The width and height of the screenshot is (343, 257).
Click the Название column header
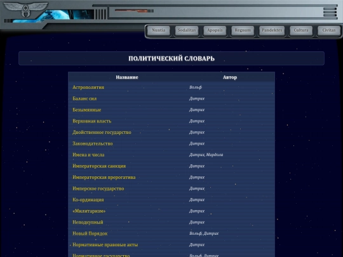coord(127,77)
